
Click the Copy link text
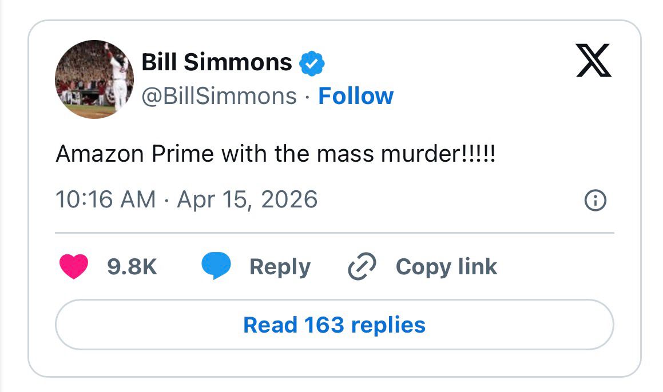(x=446, y=267)
